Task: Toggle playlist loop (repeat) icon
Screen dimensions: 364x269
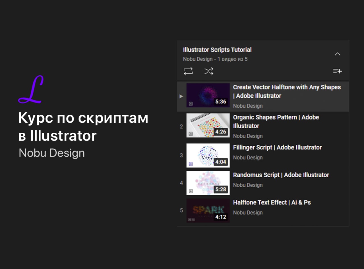Action: (x=188, y=71)
